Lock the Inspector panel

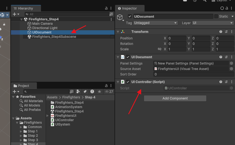click(227, 8)
